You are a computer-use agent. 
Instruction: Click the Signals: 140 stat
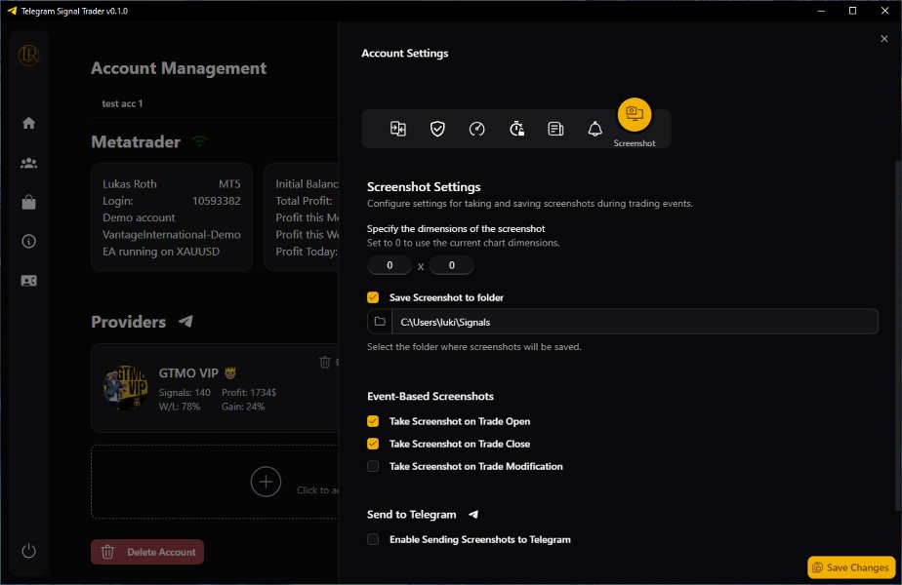184,392
